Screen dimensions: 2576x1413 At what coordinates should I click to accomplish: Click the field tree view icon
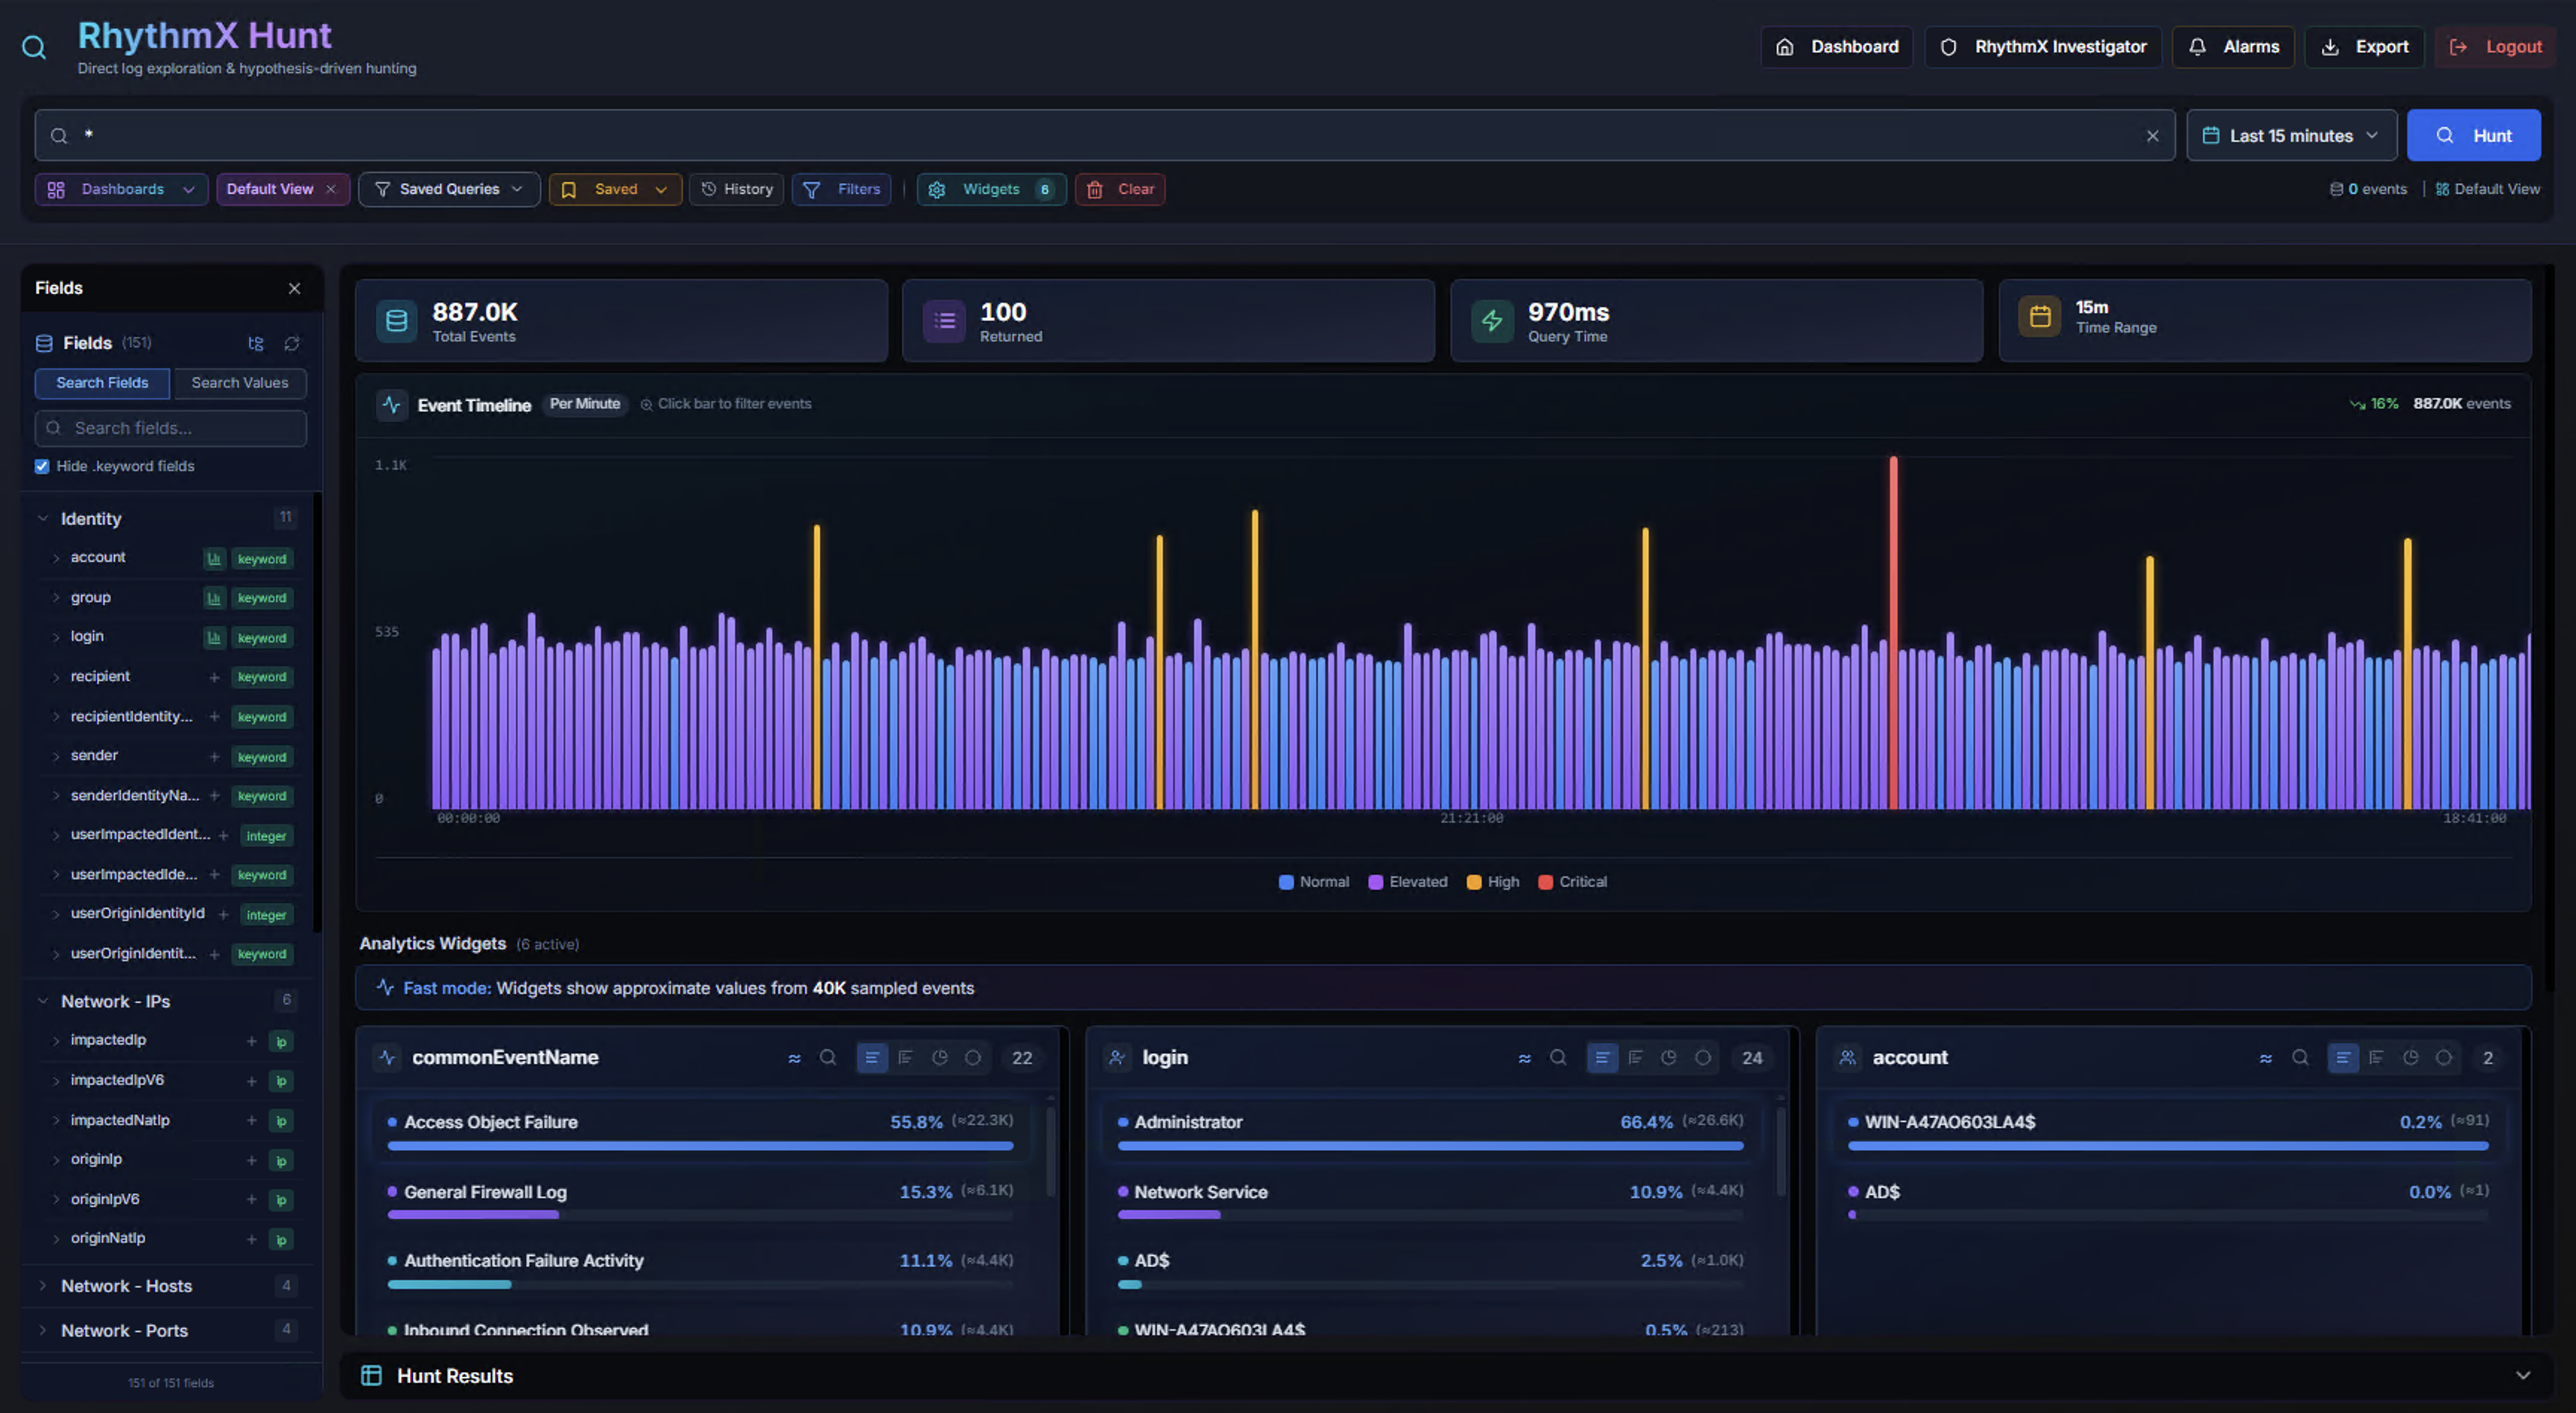click(x=256, y=343)
